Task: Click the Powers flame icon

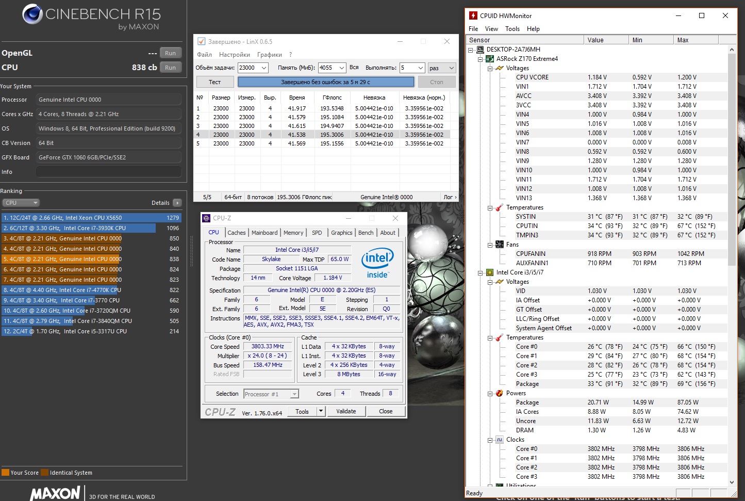Action: pos(499,393)
